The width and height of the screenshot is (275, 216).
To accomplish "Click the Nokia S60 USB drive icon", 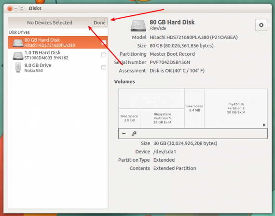I will point(18,67).
